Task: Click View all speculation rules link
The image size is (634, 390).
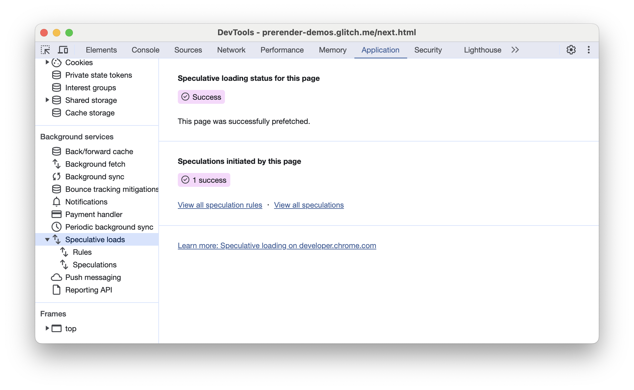Action: tap(220, 204)
